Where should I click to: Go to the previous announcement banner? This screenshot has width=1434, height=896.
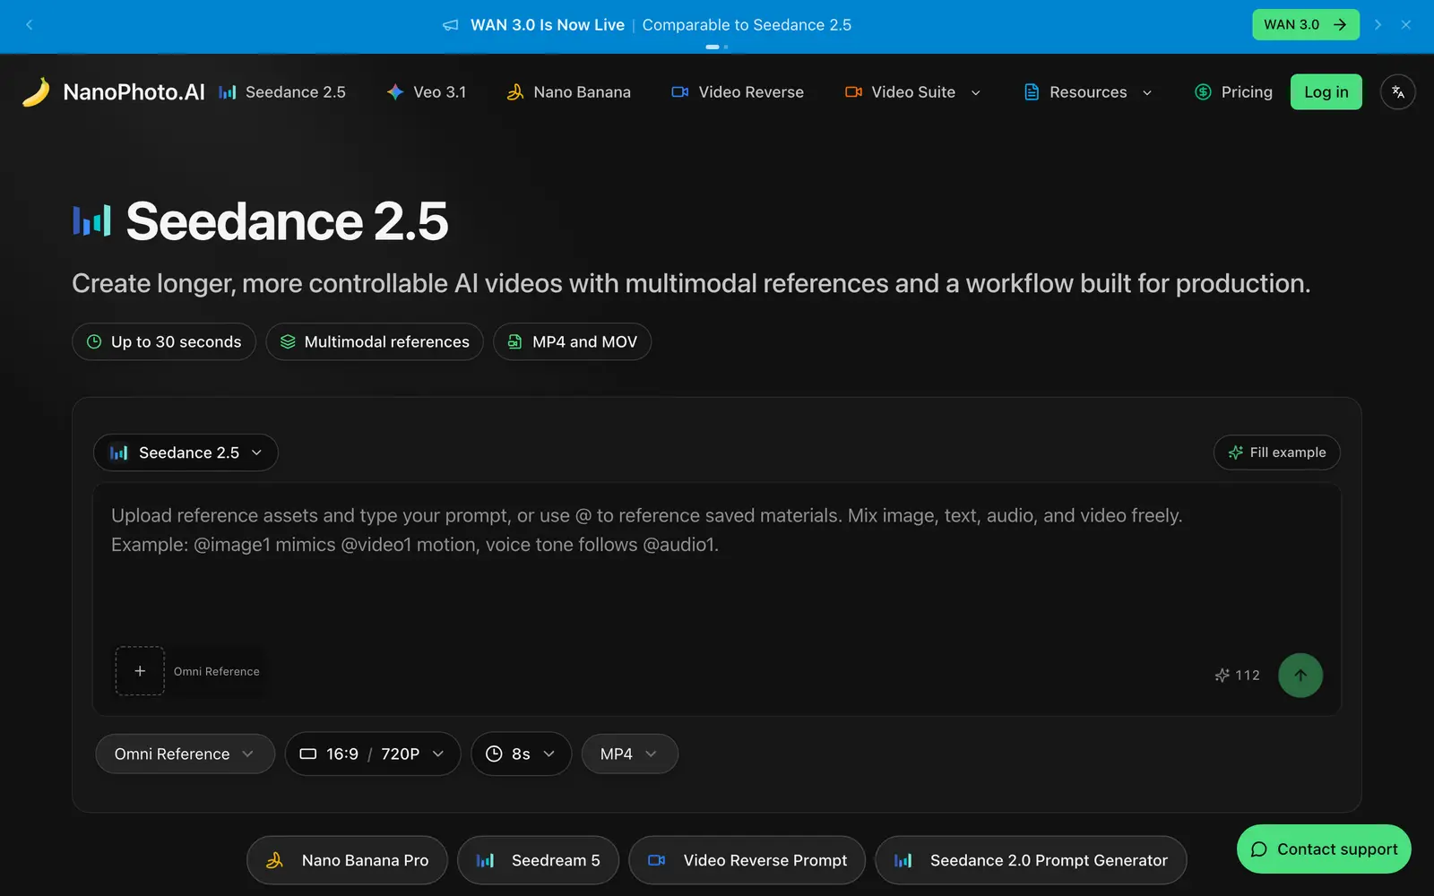[30, 25]
